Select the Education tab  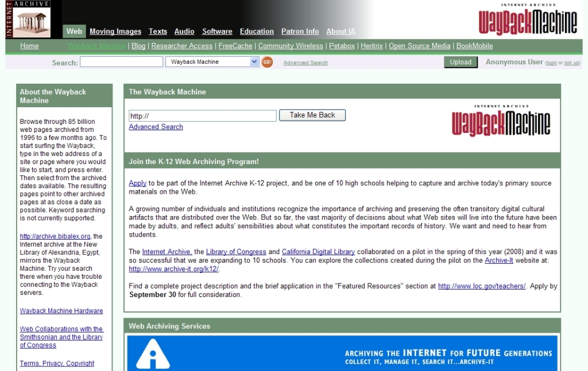(257, 32)
